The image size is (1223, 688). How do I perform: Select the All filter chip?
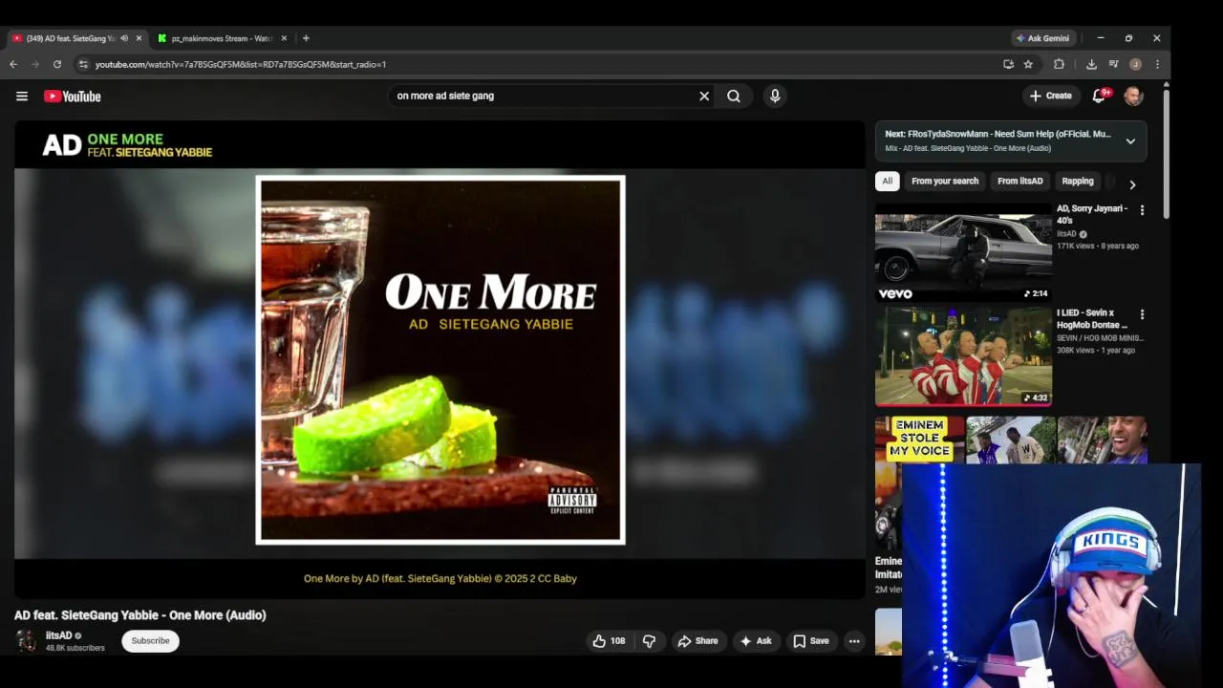[887, 181]
